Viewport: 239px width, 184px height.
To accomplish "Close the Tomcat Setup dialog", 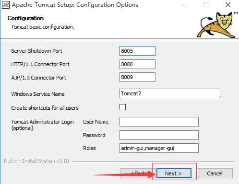I will click(228, 5).
